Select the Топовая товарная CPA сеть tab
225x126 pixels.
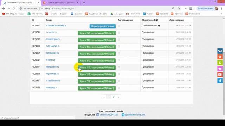click(21, 3)
